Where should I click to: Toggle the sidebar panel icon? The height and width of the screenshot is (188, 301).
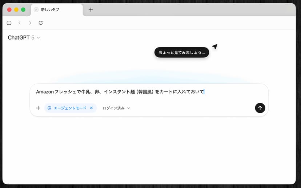coord(9,23)
